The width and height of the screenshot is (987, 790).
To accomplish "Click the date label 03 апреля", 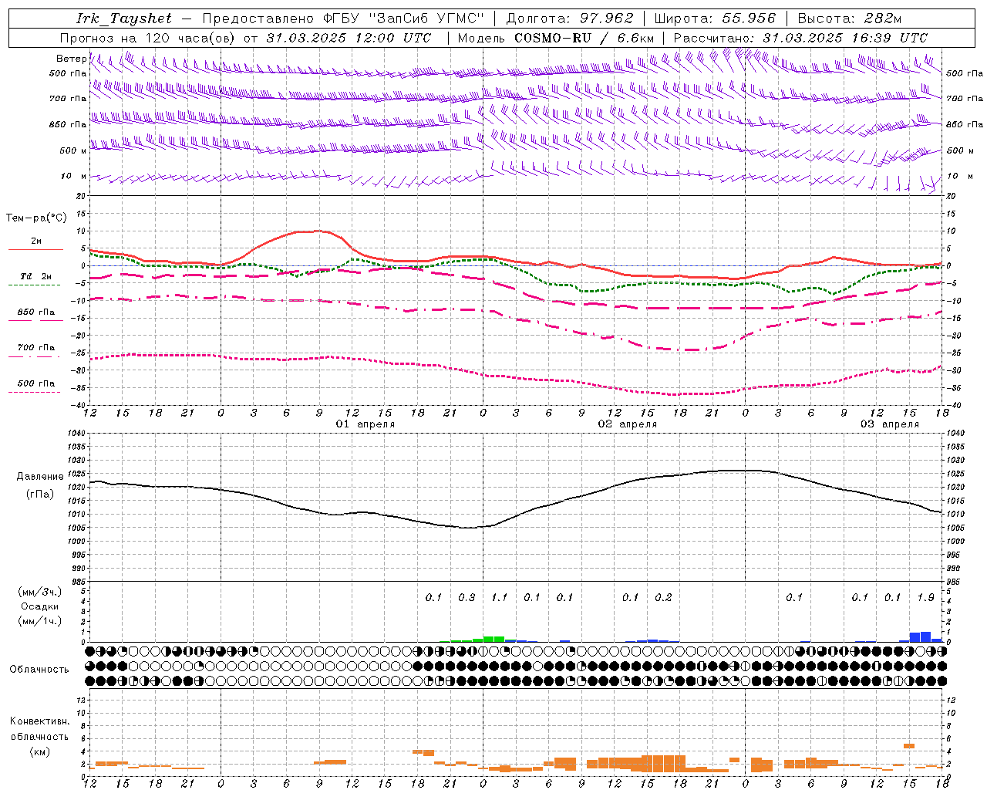I will click(x=890, y=424).
